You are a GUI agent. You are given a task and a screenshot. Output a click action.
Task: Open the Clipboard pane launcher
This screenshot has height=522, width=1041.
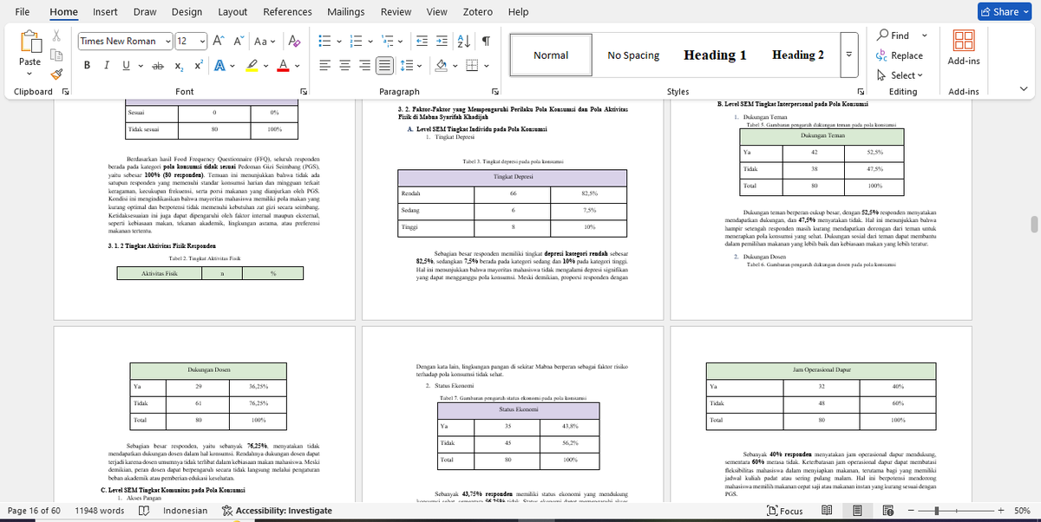[64, 92]
